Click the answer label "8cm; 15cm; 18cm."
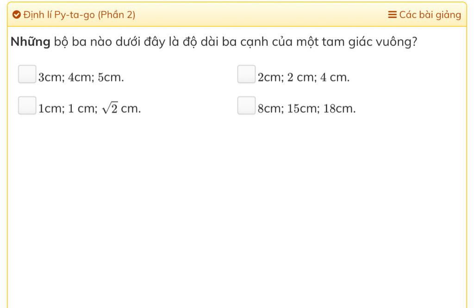474x308 pixels. (x=307, y=109)
